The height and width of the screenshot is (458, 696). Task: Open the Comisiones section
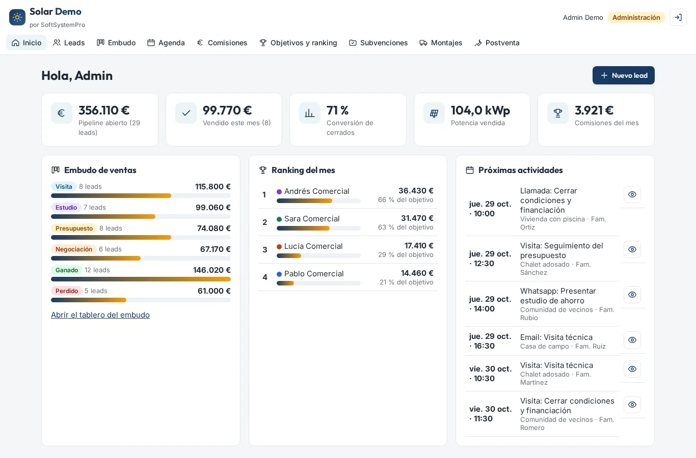[x=222, y=43]
